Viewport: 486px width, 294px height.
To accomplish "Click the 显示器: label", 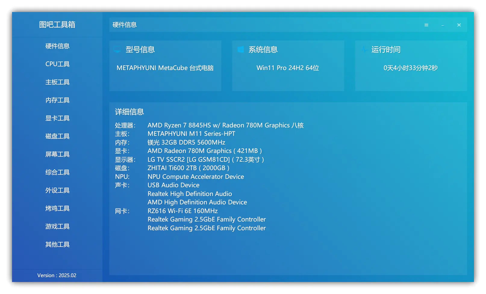I will 125,160.
